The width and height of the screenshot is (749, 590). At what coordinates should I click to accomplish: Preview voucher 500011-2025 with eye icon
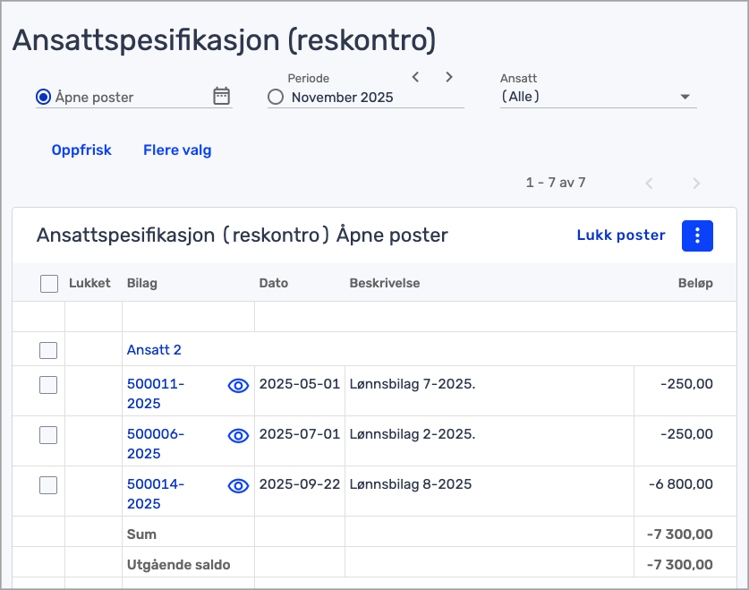click(x=238, y=386)
